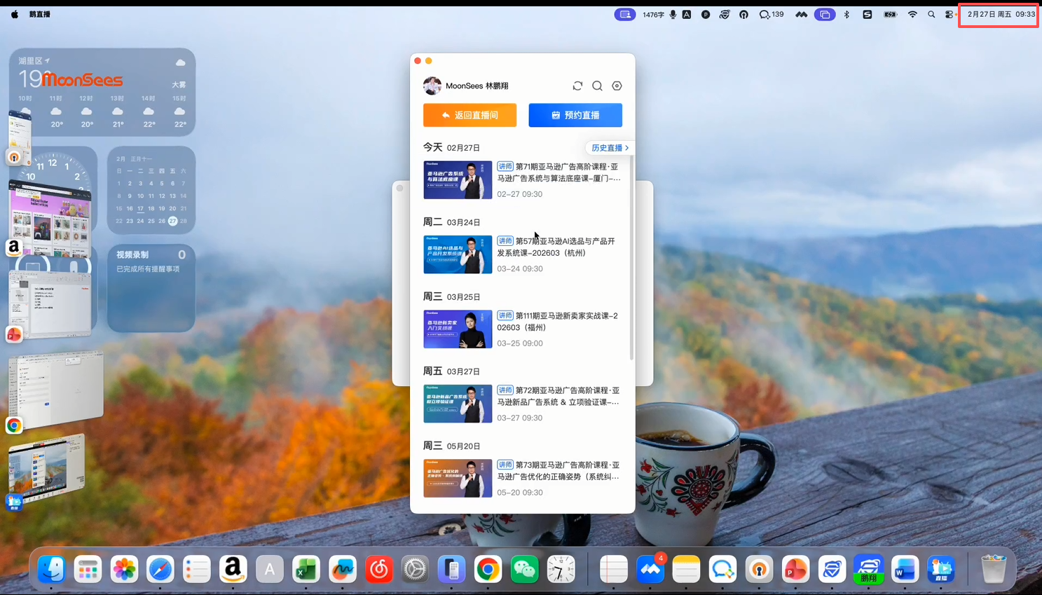Open the 第71期亚马逊广告高阶课程 live thumbnail
1042x595 pixels.
pyautogui.click(x=458, y=179)
